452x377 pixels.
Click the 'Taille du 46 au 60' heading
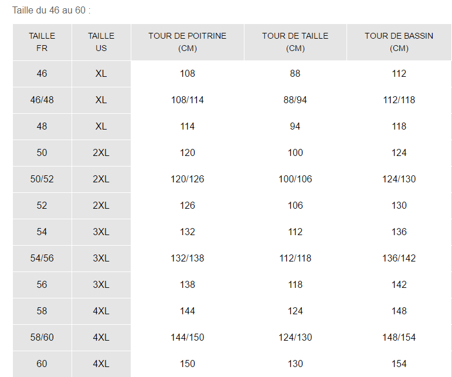(52, 11)
